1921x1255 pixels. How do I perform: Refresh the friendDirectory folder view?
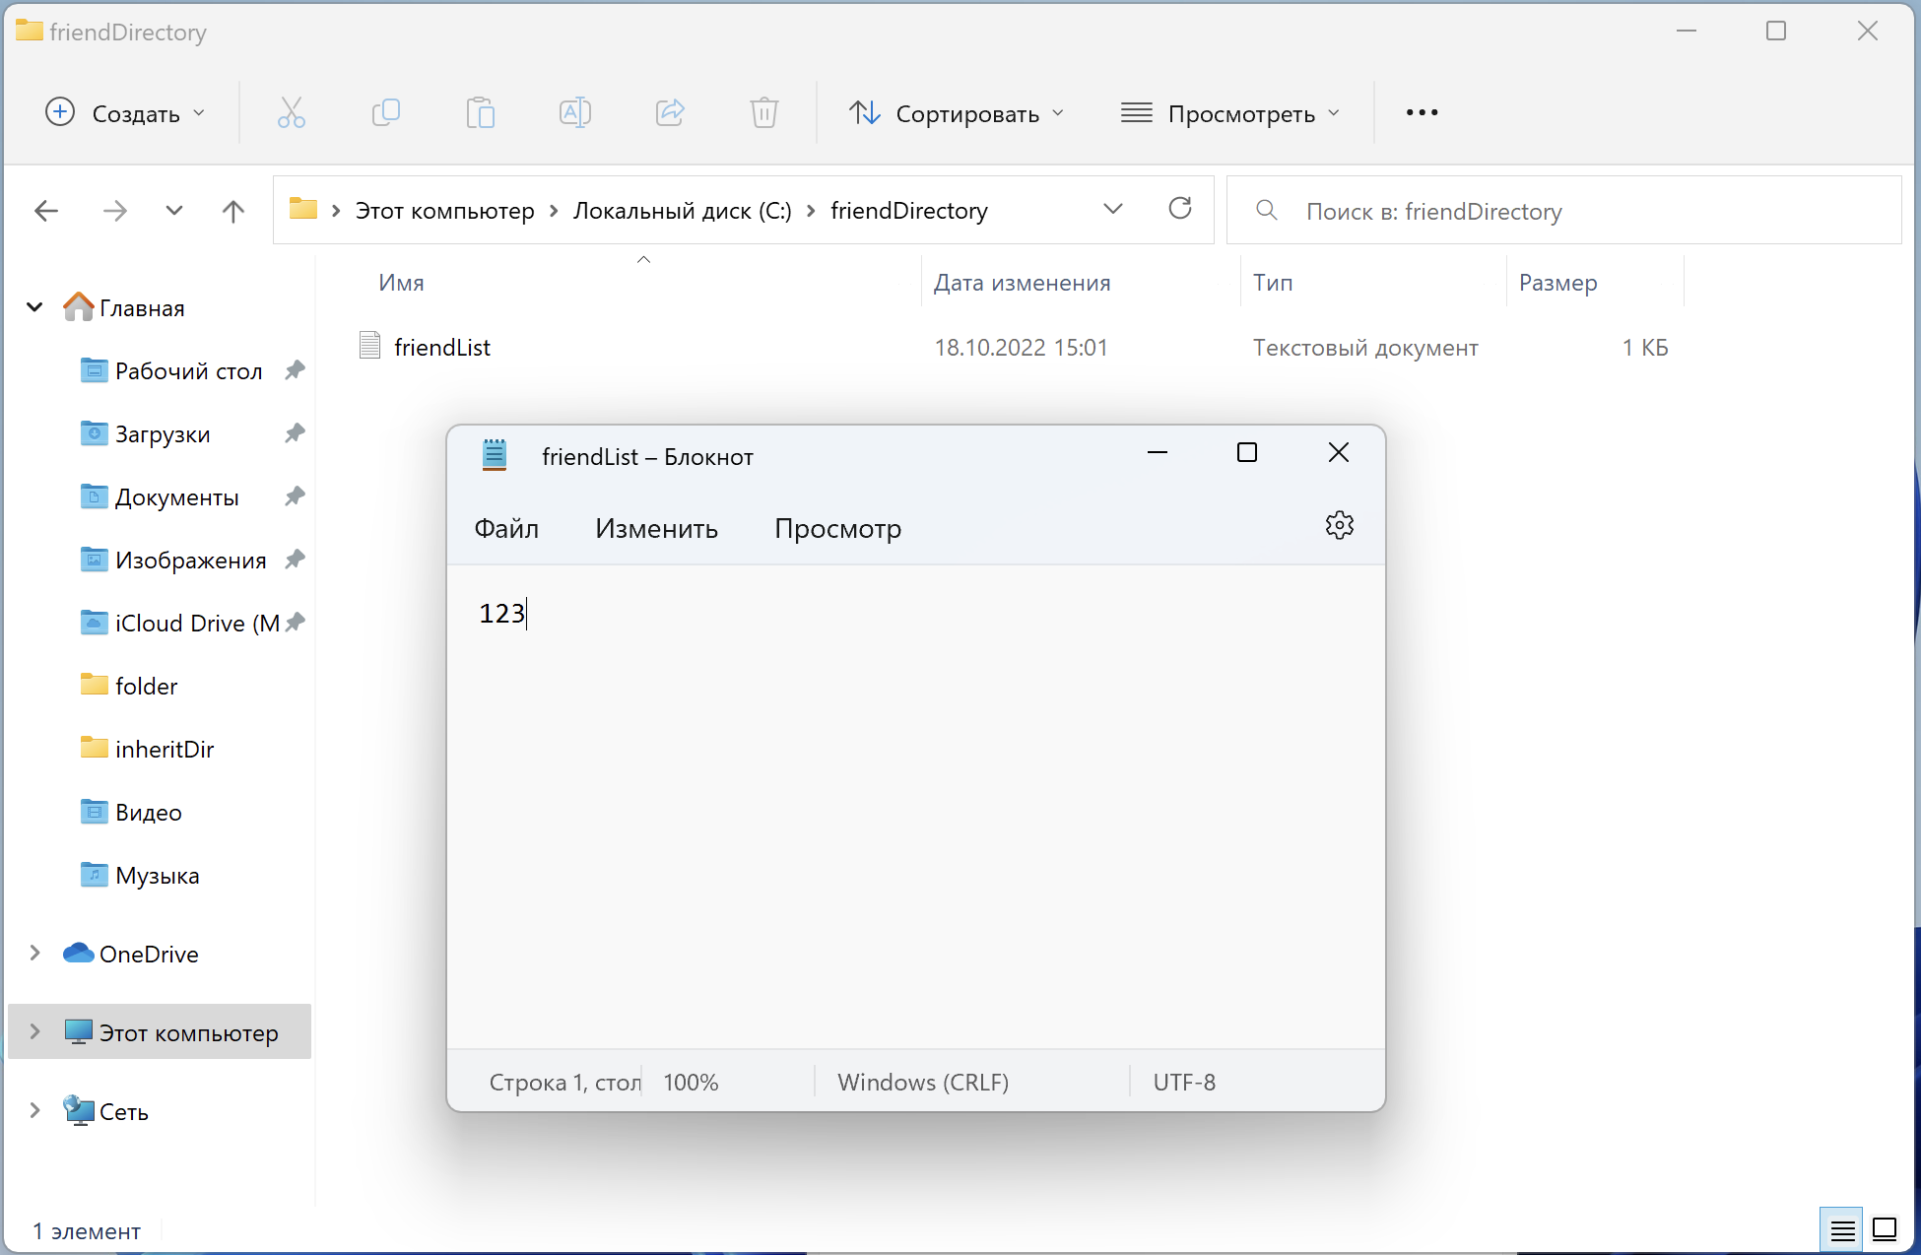click(1179, 209)
